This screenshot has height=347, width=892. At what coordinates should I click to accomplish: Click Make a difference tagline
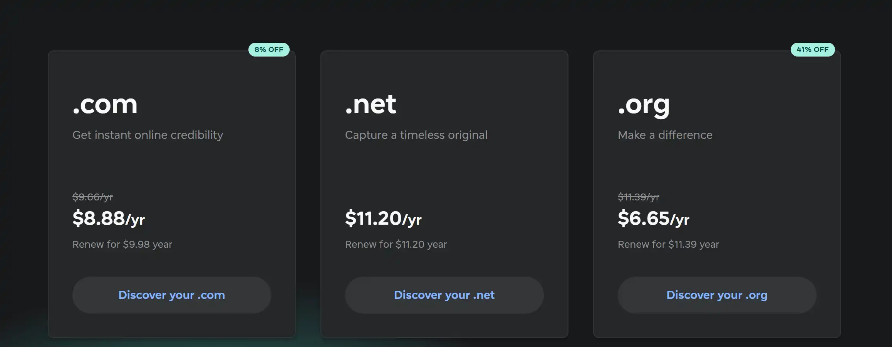pos(665,135)
